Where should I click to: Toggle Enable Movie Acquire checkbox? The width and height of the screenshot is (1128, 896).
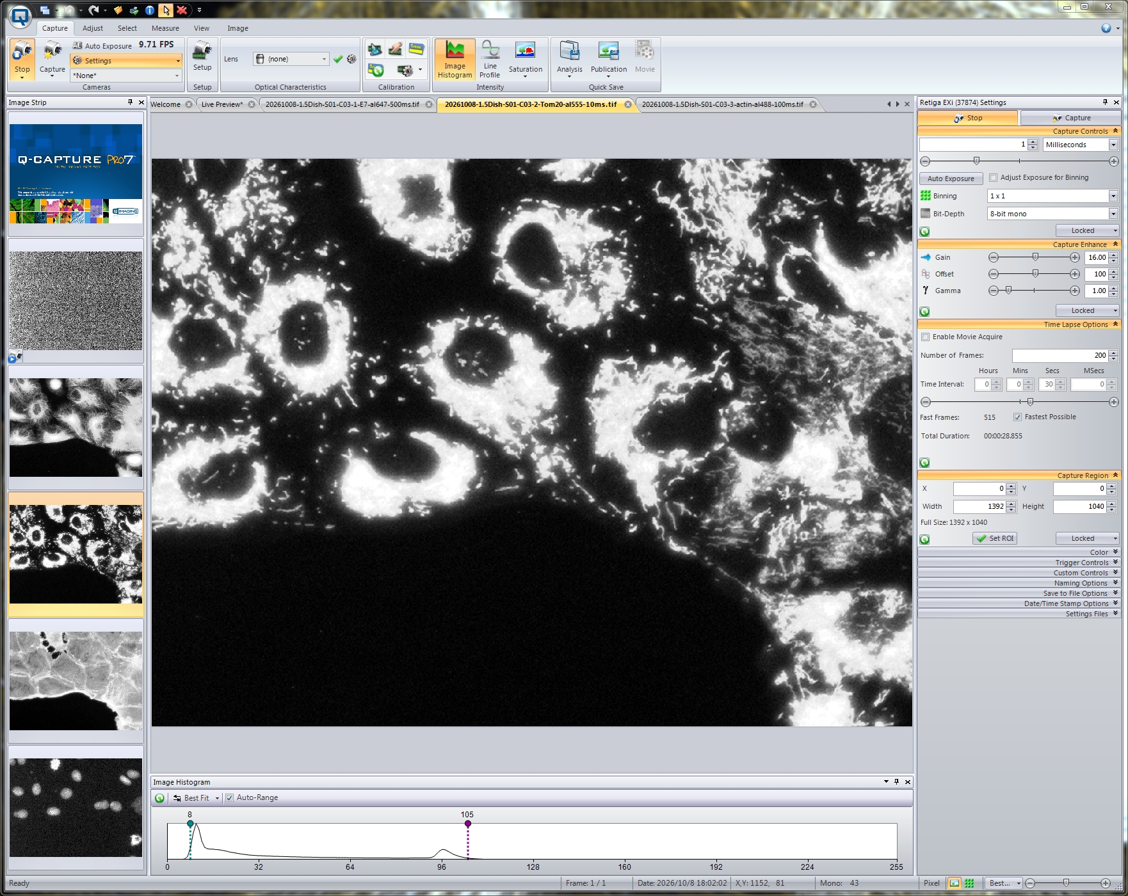[x=925, y=337]
